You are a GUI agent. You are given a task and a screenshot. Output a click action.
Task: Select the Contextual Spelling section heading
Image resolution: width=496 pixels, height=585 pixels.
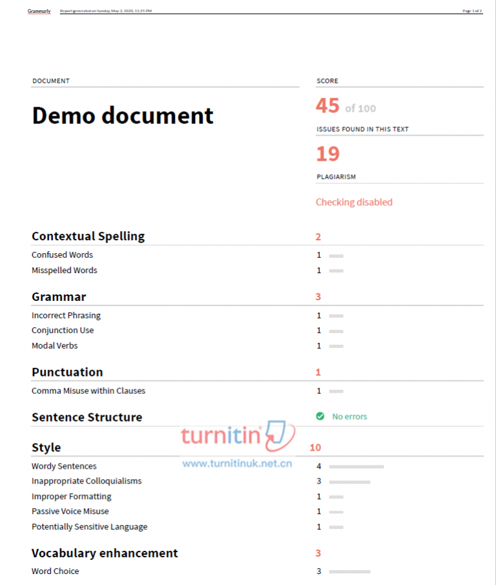(88, 236)
